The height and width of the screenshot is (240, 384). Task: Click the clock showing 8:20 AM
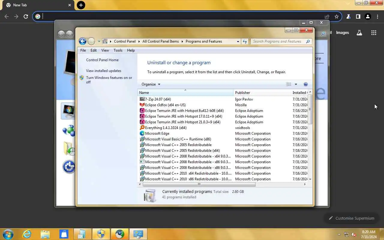369,232
